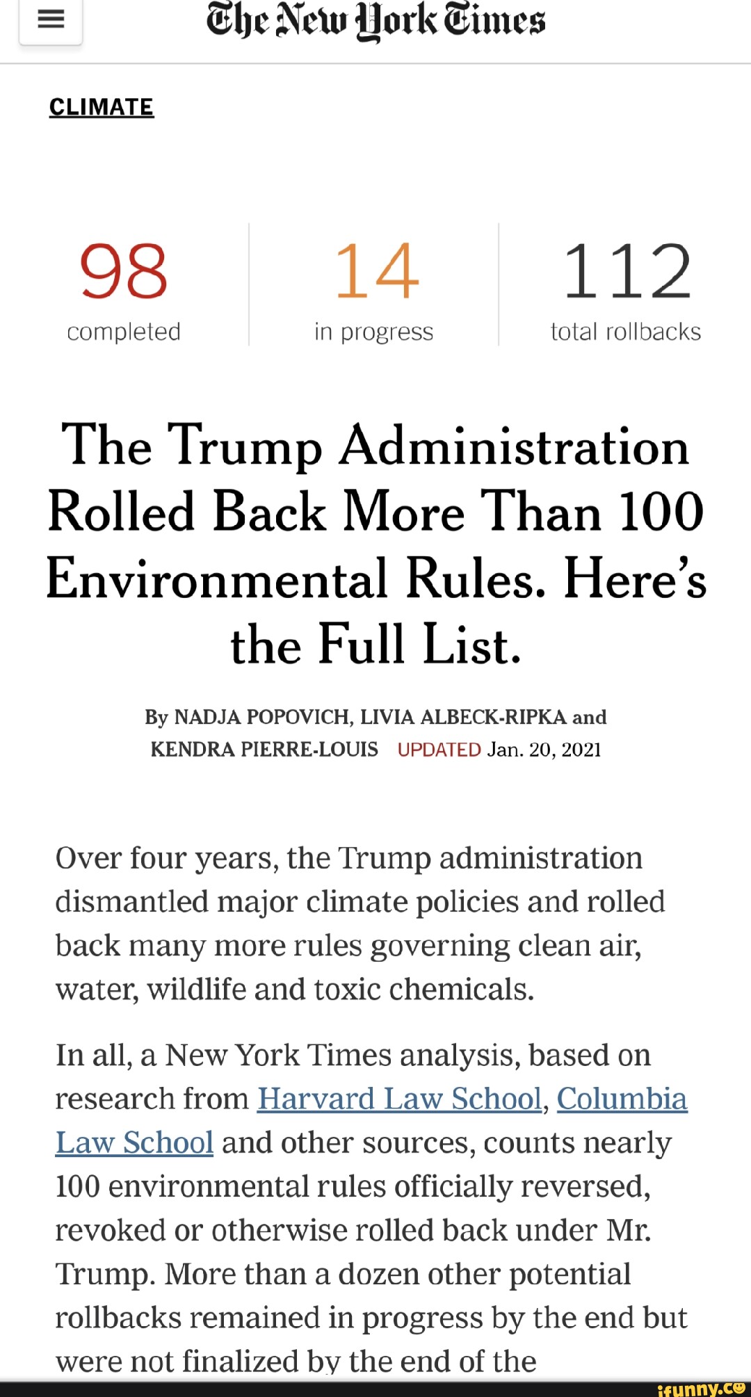
Task: Tap The New York Times logo
Action: pos(375,21)
